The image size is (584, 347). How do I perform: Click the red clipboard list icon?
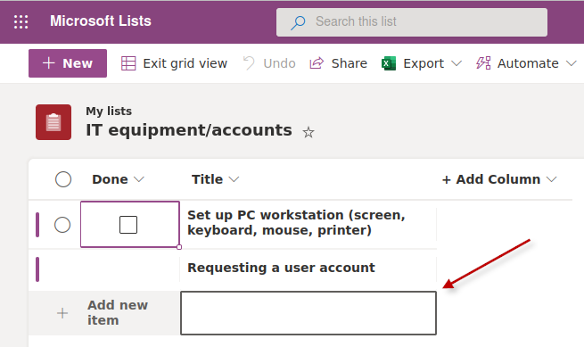click(53, 122)
